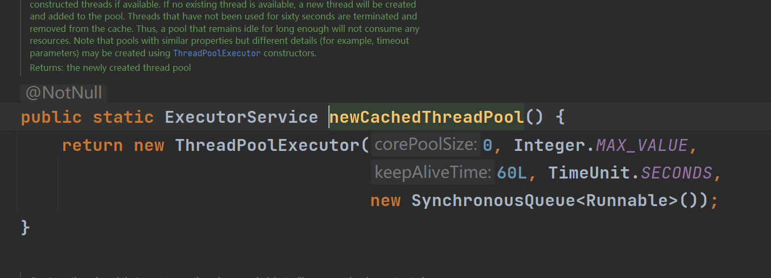Click the SECONDS enum constant
This screenshot has width=771, height=278.
tap(677, 174)
